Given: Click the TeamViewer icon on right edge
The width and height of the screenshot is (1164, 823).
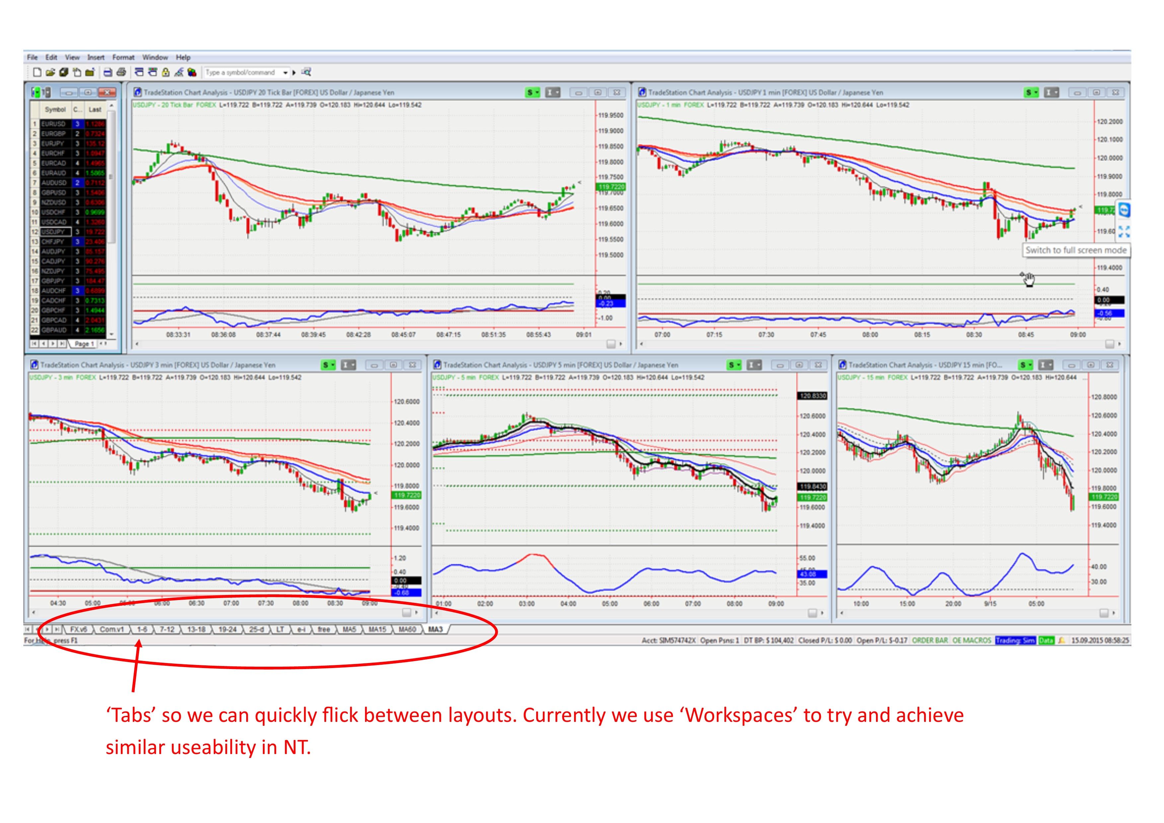Looking at the screenshot, I should [1125, 210].
